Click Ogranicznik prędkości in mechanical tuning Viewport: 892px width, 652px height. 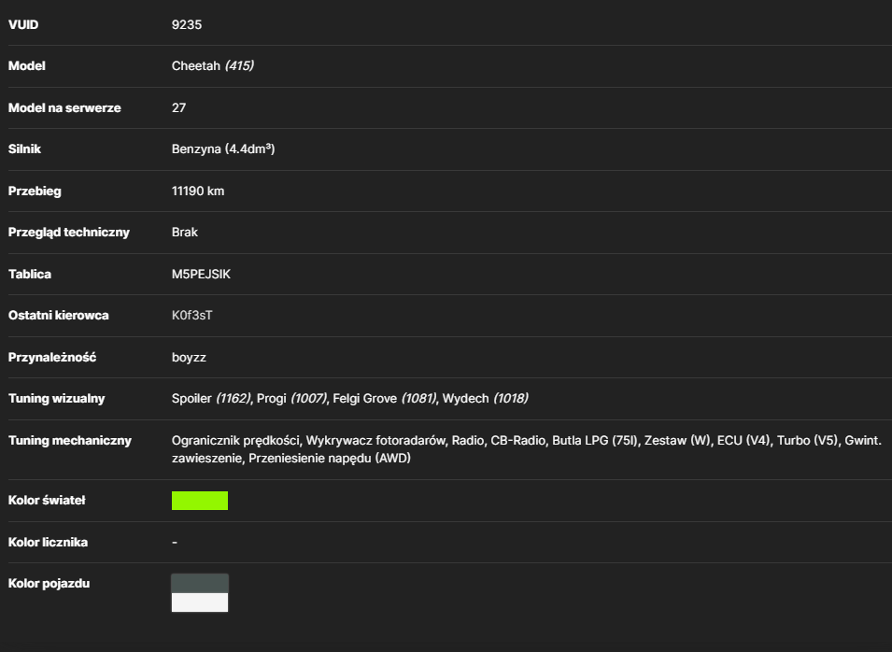236,440
